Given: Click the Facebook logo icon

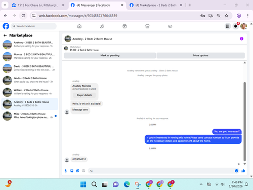Looking at the screenshot, I should pyautogui.click(x=6, y=26).
